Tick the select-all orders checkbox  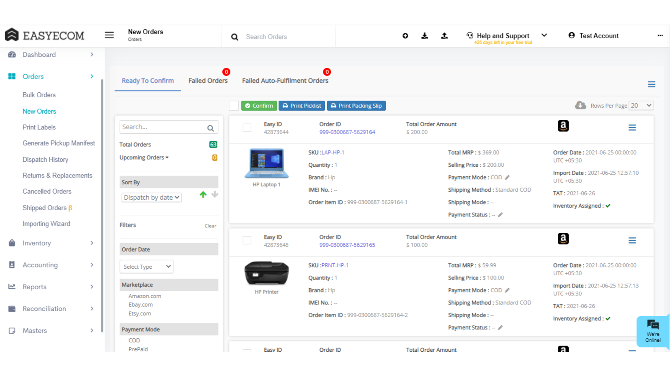(x=234, y=106)
